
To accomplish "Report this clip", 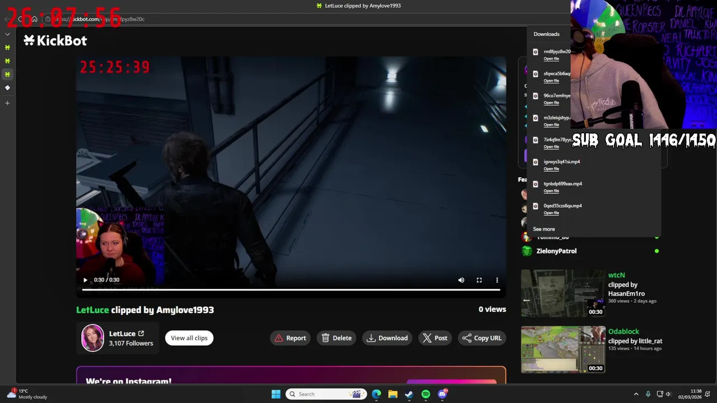I will point(290,338).
